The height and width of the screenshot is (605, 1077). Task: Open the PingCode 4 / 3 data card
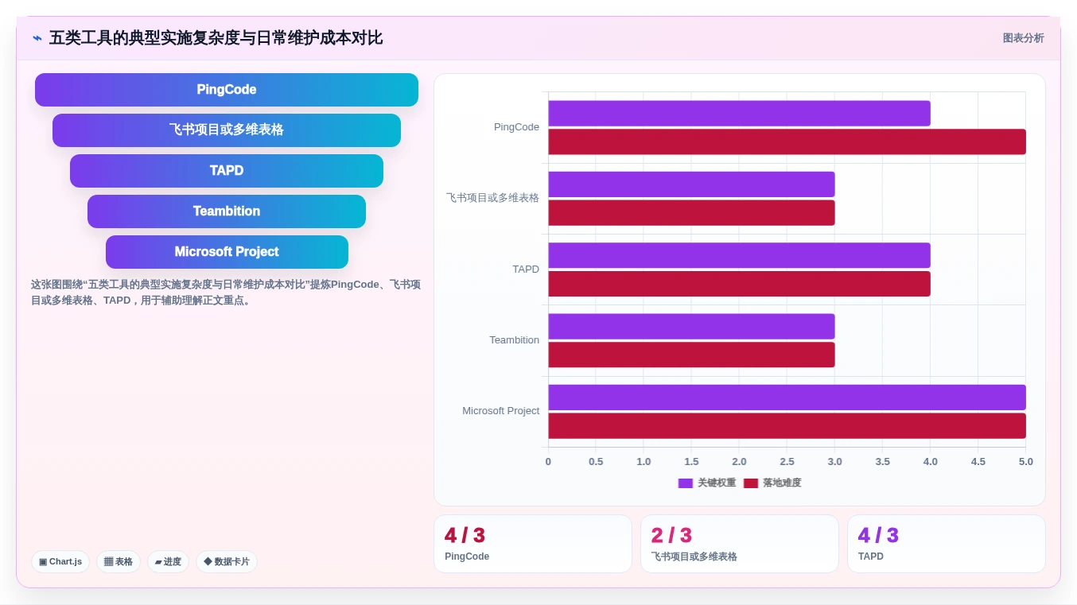coord(533,544)
